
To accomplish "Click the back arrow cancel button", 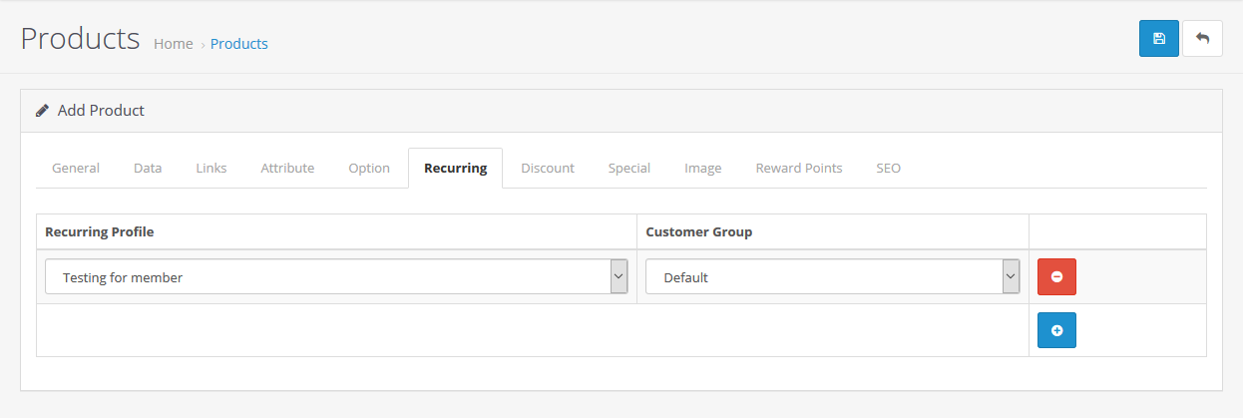I will 1202,38.
